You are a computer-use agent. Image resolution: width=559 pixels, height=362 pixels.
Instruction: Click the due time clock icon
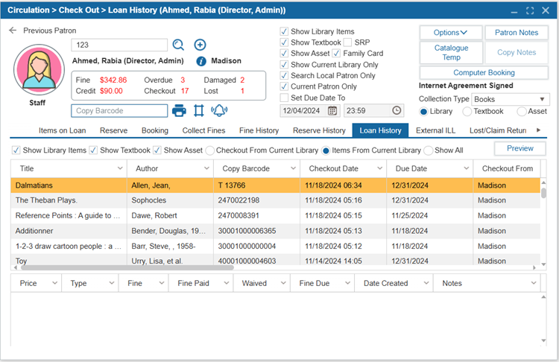pos(397,110)
